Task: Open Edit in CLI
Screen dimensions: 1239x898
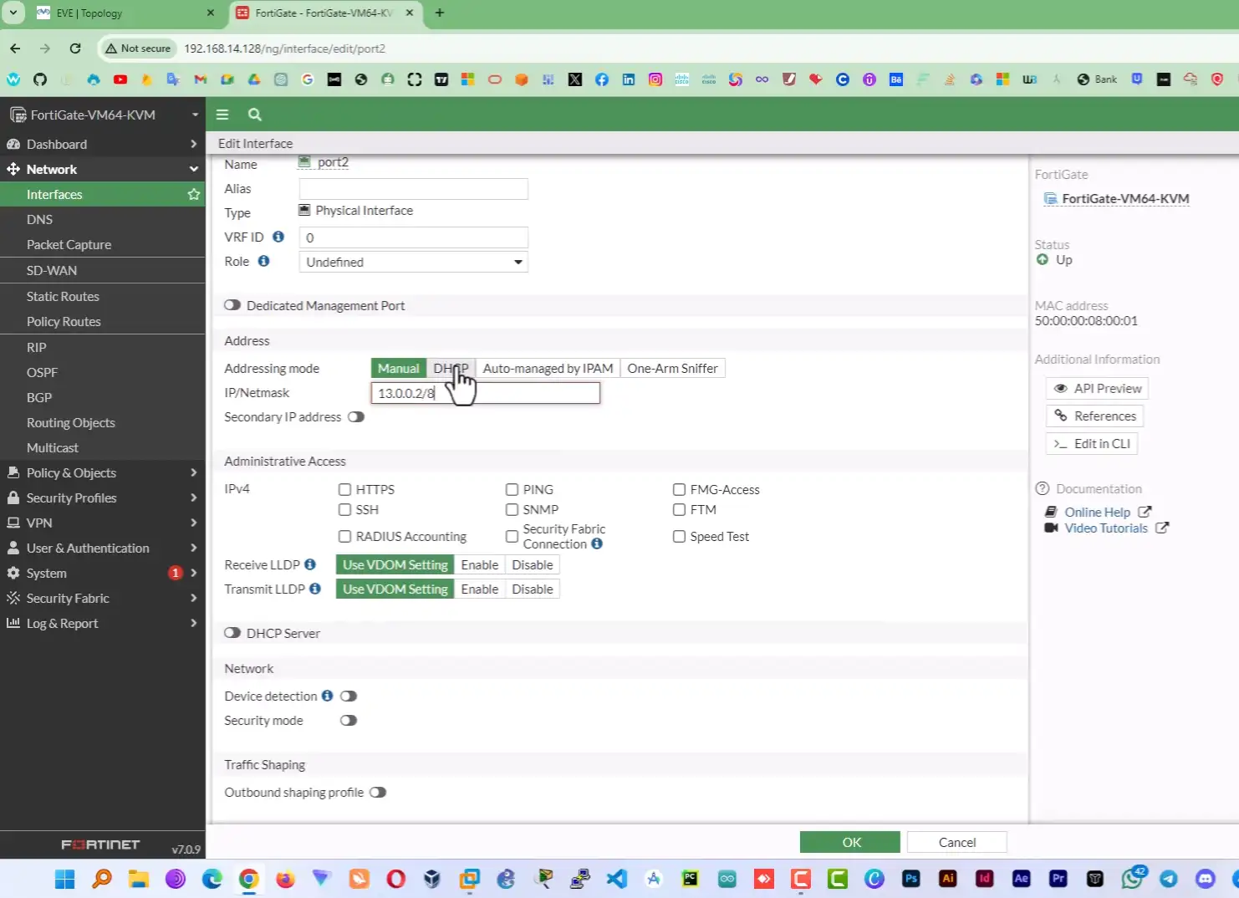Action: [1091, 443]
